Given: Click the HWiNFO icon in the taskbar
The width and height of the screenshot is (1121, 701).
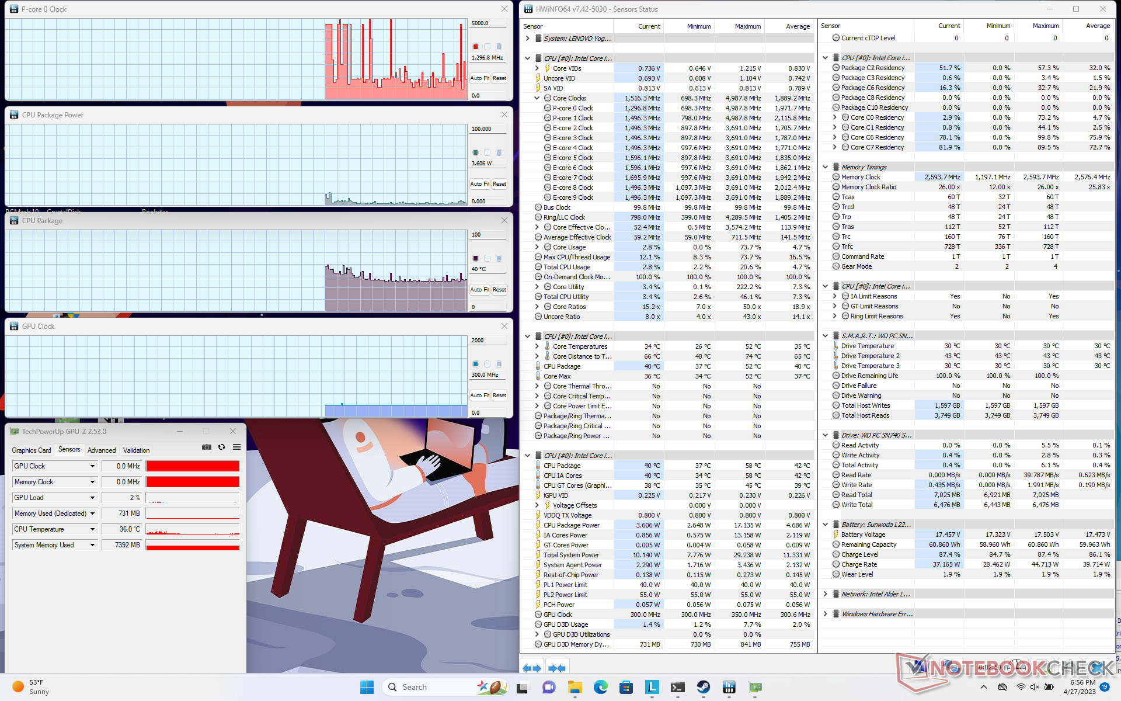Looking at the screenshot, I should tap(729, 687).
